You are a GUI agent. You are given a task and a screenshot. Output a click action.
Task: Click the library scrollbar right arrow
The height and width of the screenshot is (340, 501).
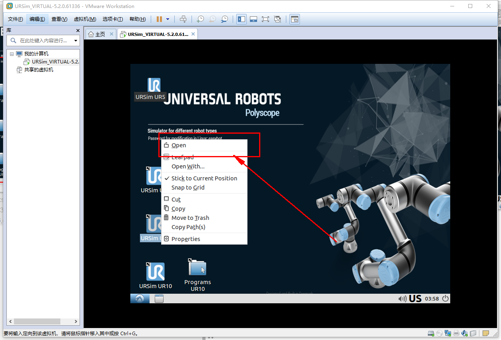point(76,321)
